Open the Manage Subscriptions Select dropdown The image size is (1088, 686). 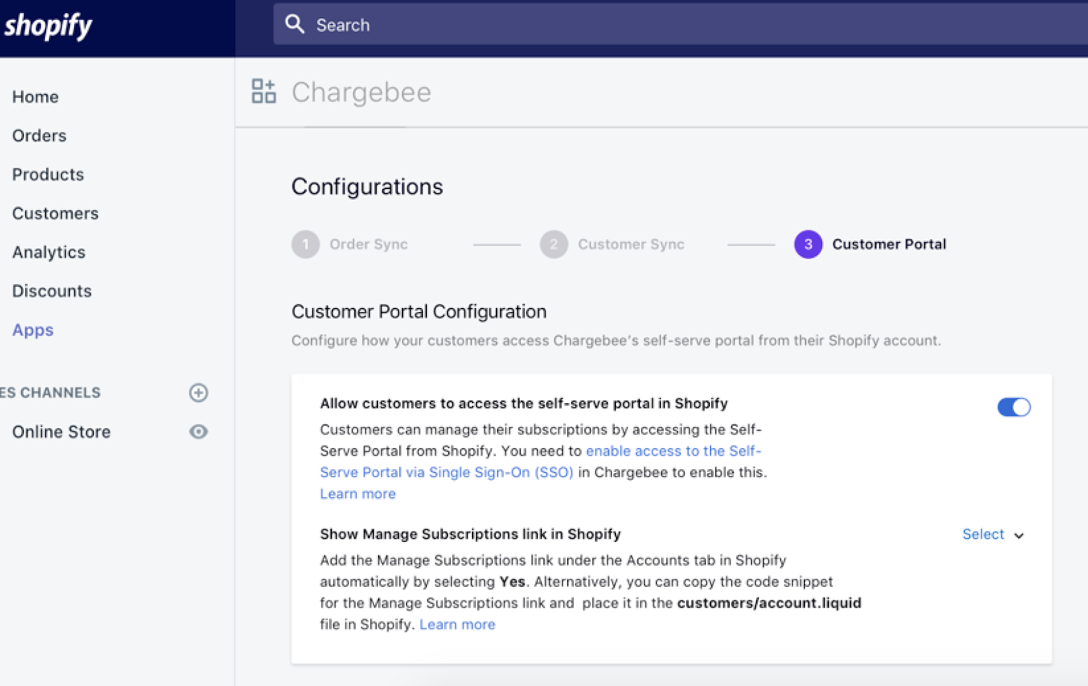(x=983, y=534)
